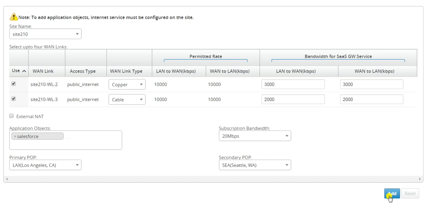Edit SaaS WAN to LAN for site210-WL-2
425x203 pixels.
(372, 84)
